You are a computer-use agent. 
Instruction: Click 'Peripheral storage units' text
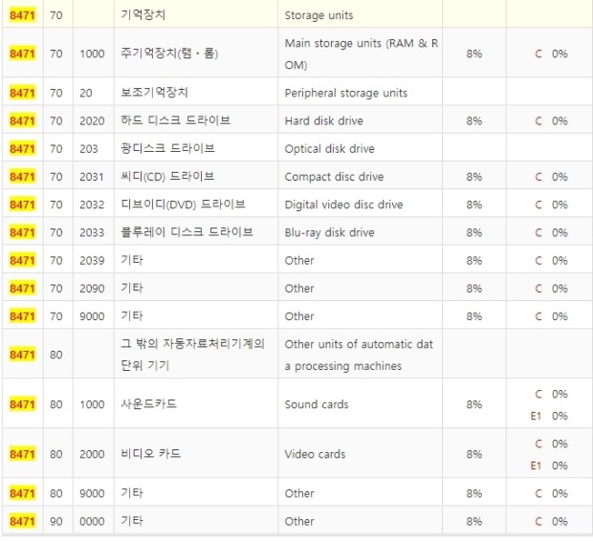tap(346, 93)
